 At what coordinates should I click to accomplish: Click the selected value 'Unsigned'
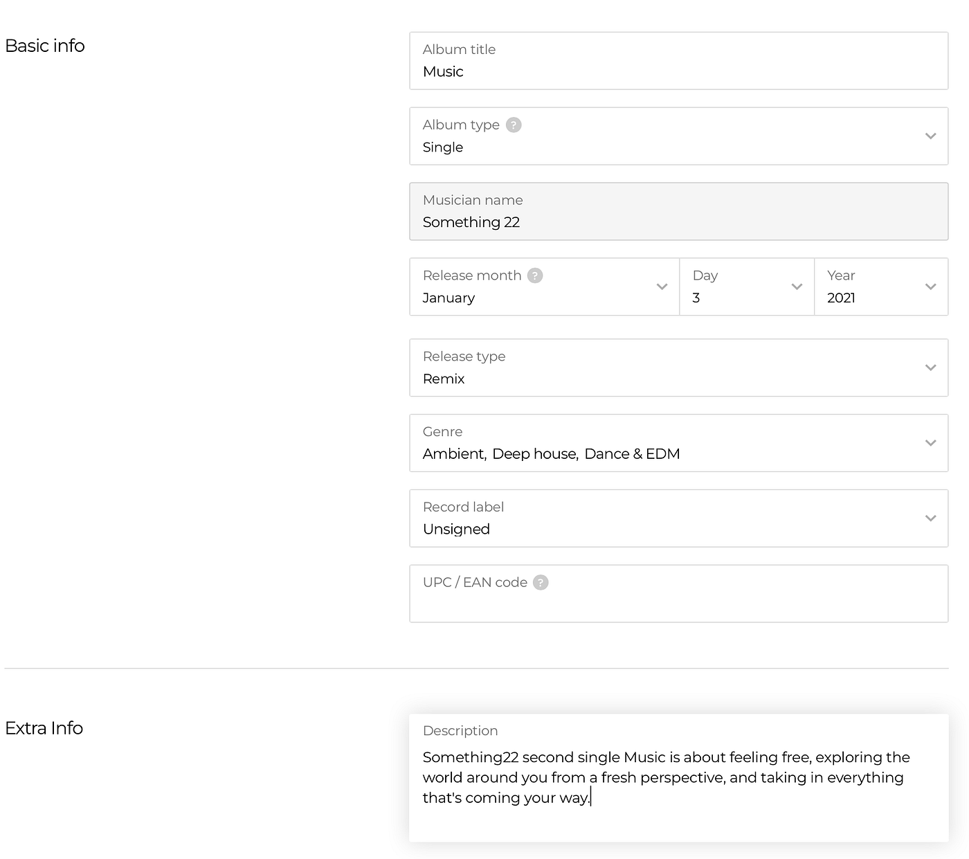click(x=456, y=530)
